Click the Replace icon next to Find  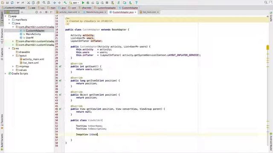point(49,3)
